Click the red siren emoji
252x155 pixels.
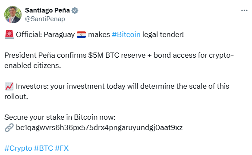9,34
